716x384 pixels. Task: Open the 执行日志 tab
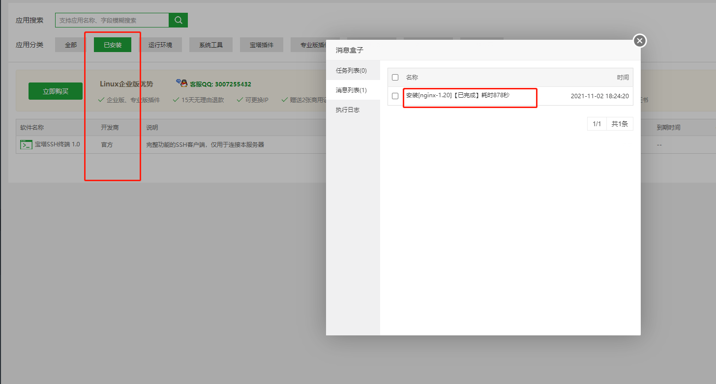(x=353, y=110)
